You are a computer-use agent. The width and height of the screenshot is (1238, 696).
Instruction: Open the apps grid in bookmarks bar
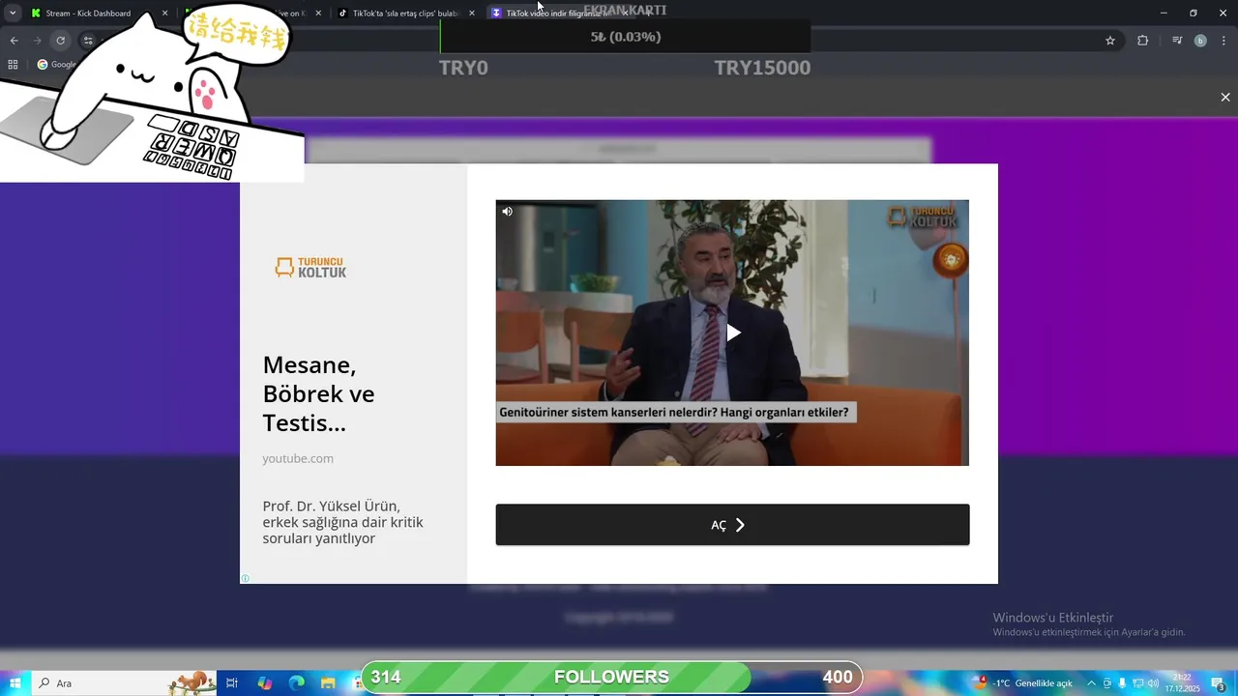pyautogui.click(x=13, y=65)
